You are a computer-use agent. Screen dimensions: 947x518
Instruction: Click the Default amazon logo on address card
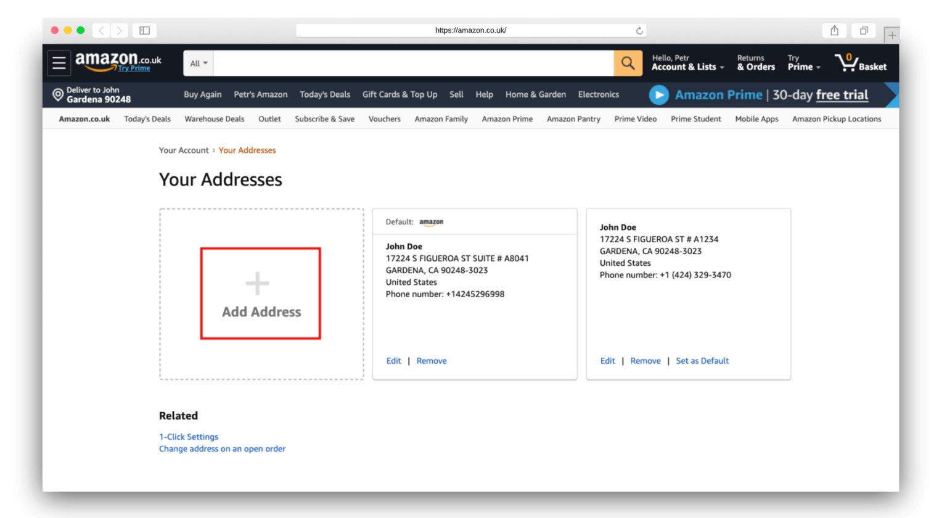(431, 222)
